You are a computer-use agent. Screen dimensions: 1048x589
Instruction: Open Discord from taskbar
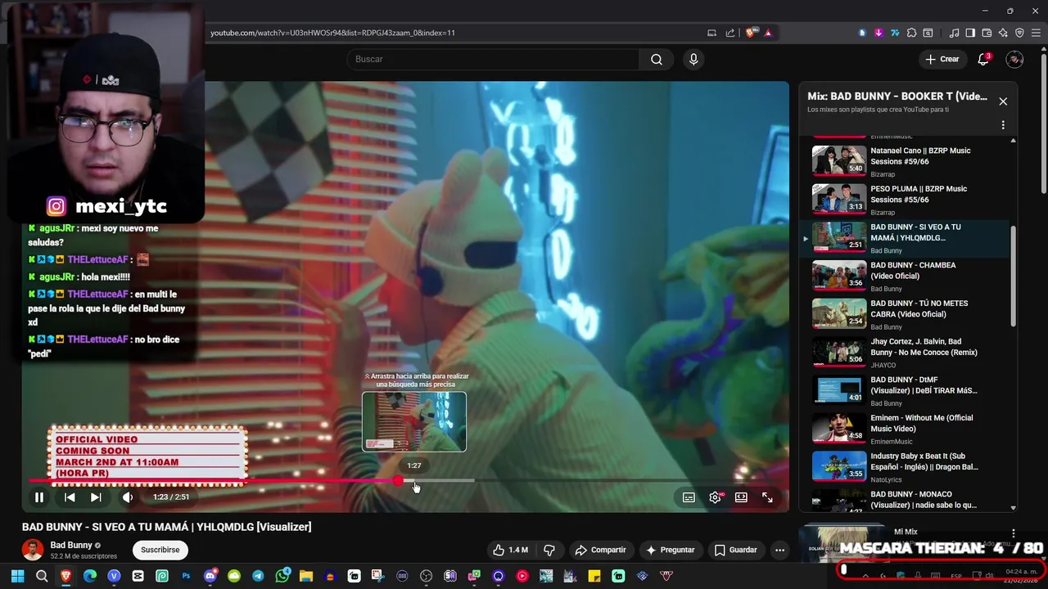click(x=210, y=576)
